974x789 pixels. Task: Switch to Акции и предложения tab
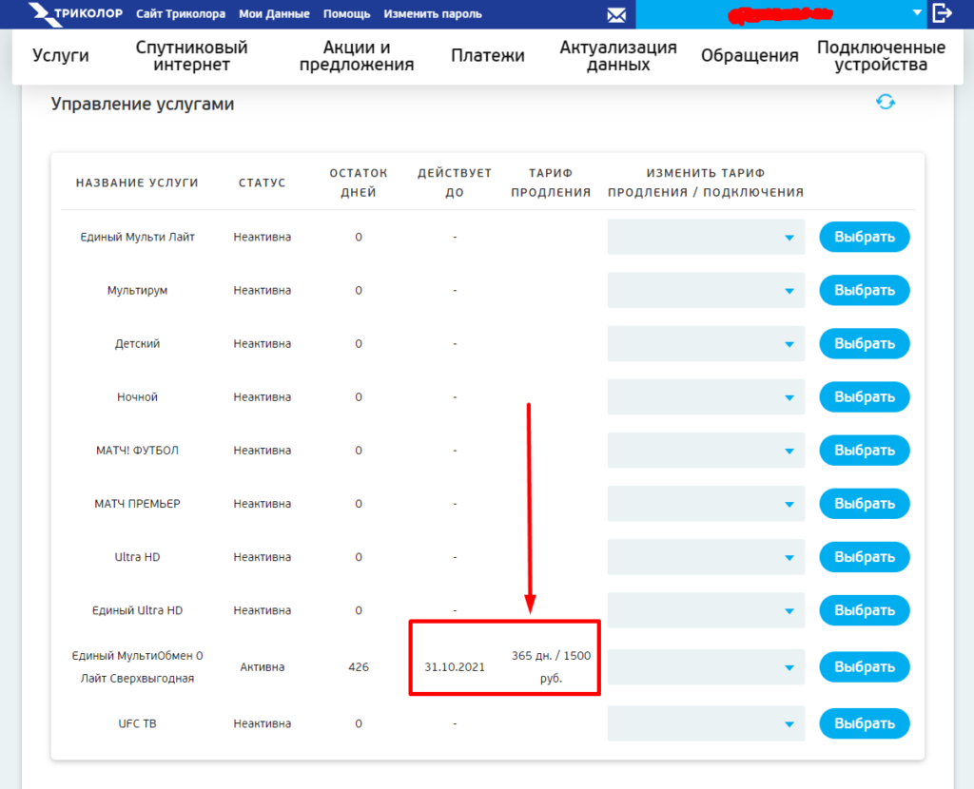(x=357, y=56)
